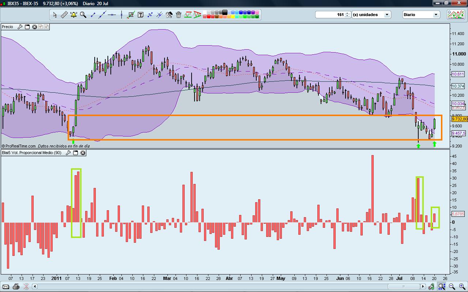Click the 9.732,80 current price tag
Viewport: 468px width, 292px height.
point(459,119)
